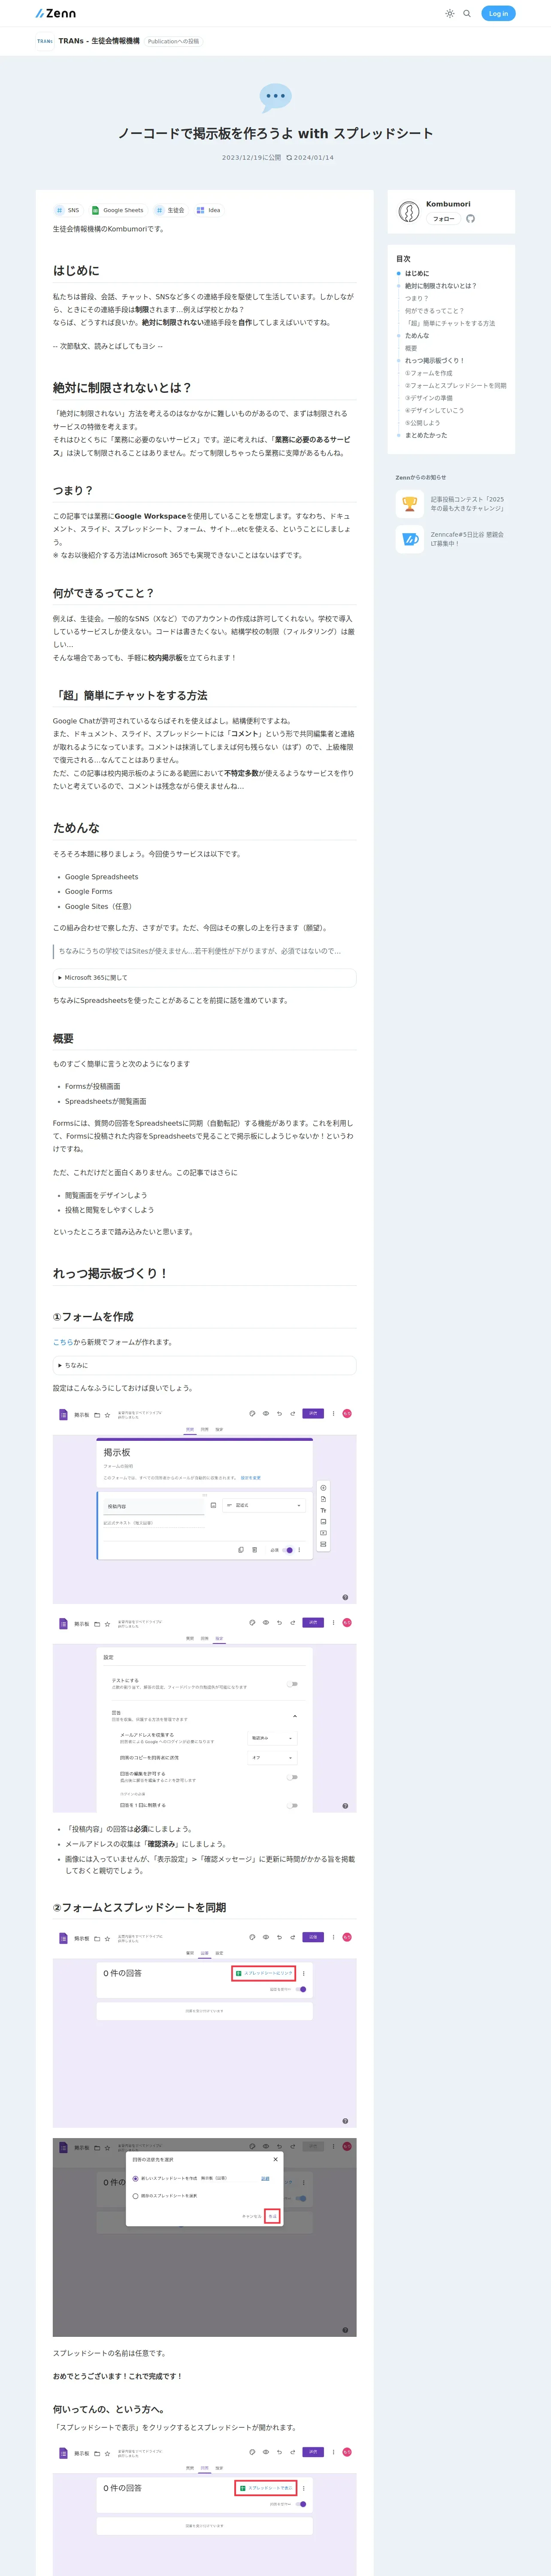The width and height of the screenshot is (551, 2576).
Task: Open the Zenn logo home link
Action: pyautogui.click(x=56, y=13)
